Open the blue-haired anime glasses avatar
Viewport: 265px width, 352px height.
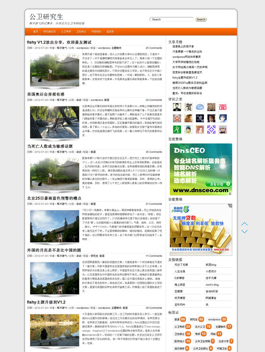click(x=223, y=118)
